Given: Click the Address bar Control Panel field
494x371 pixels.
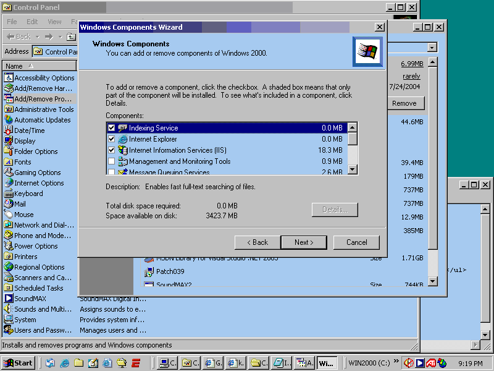Looking at the screenshot, I should pyautogui.click(x=55, y=51).
